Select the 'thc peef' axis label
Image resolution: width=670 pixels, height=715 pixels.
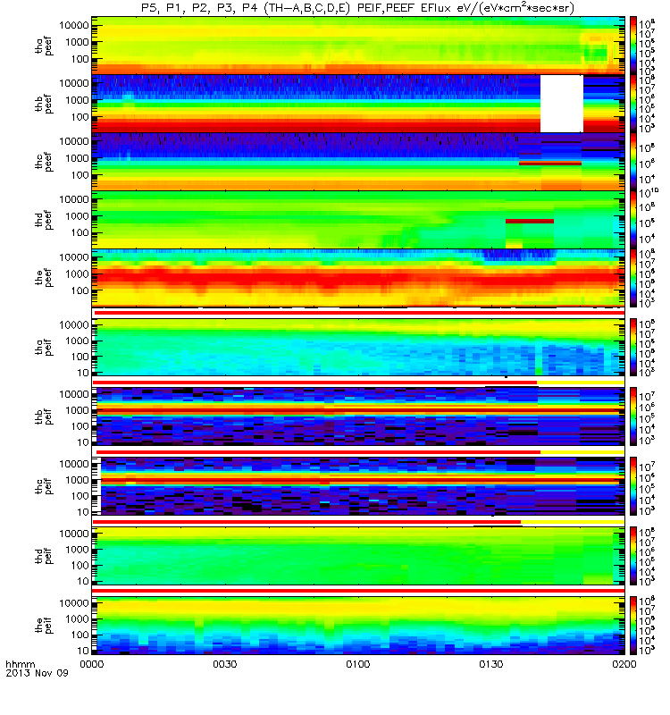pos(44,162)
